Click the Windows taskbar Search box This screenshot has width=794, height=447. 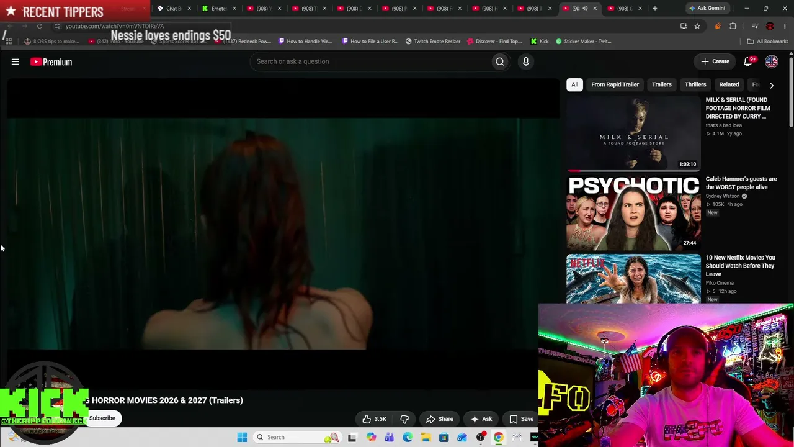click(297, 437)
